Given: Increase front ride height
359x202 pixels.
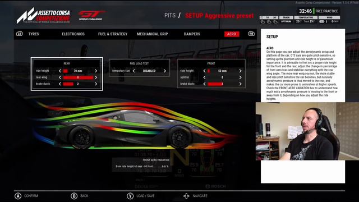Looking at the screenshot, I should 241,71.
